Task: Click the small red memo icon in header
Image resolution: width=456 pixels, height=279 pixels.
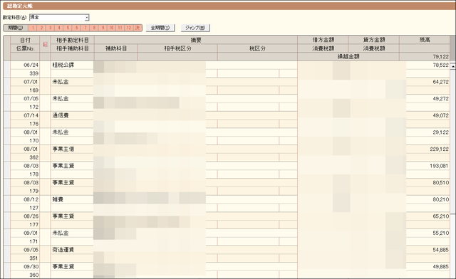Action: pyautogui.click(x=45, y=44)
